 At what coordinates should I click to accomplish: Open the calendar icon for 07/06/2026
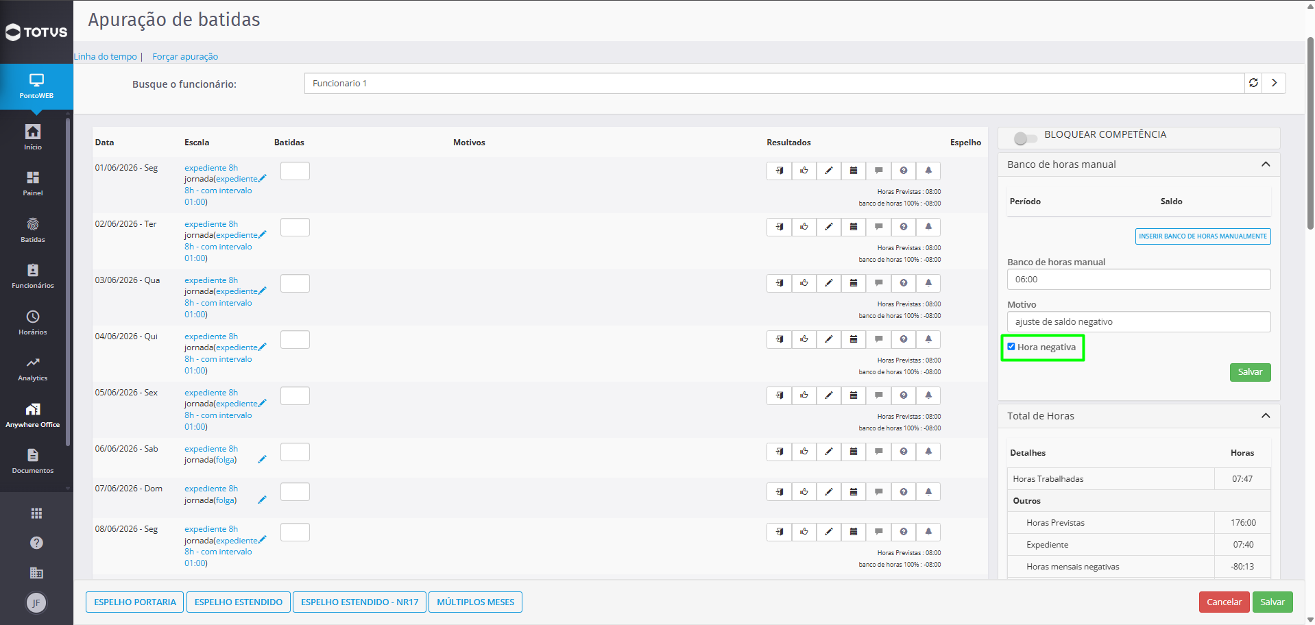pos(854,491)
